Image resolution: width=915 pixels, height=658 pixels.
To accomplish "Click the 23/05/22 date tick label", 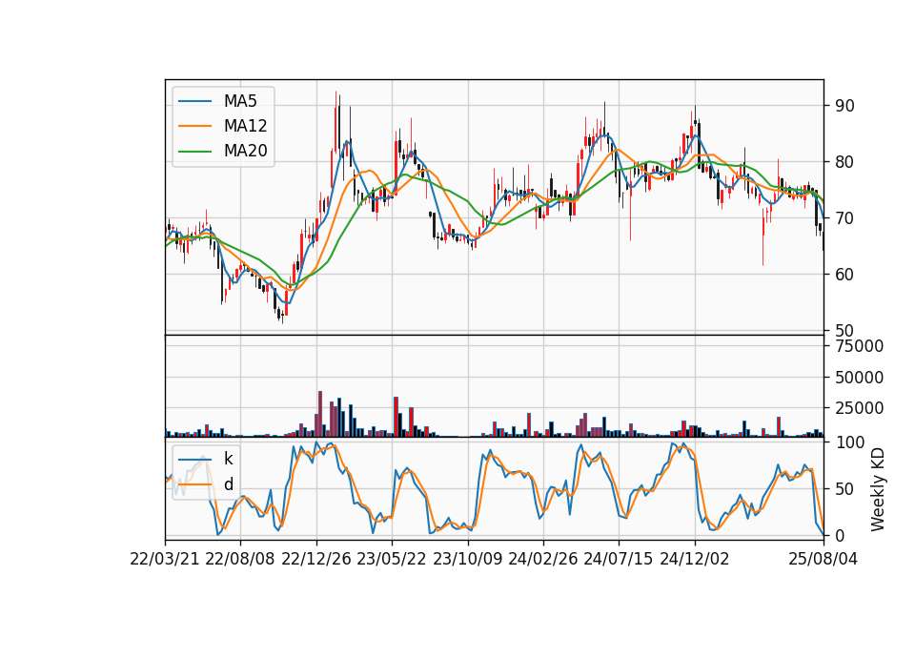I will (392, 560).
